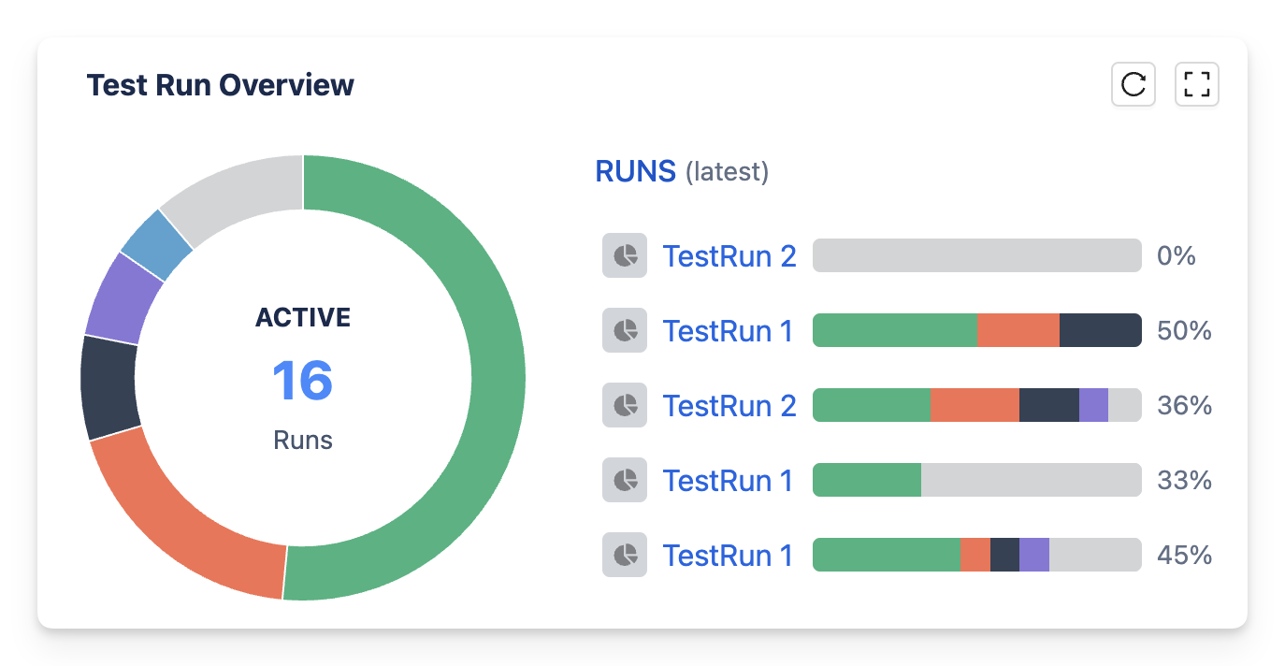Screen dimensions: 1285x666
Task: Click the active runs count 16
Action: [x=302, y=381]
